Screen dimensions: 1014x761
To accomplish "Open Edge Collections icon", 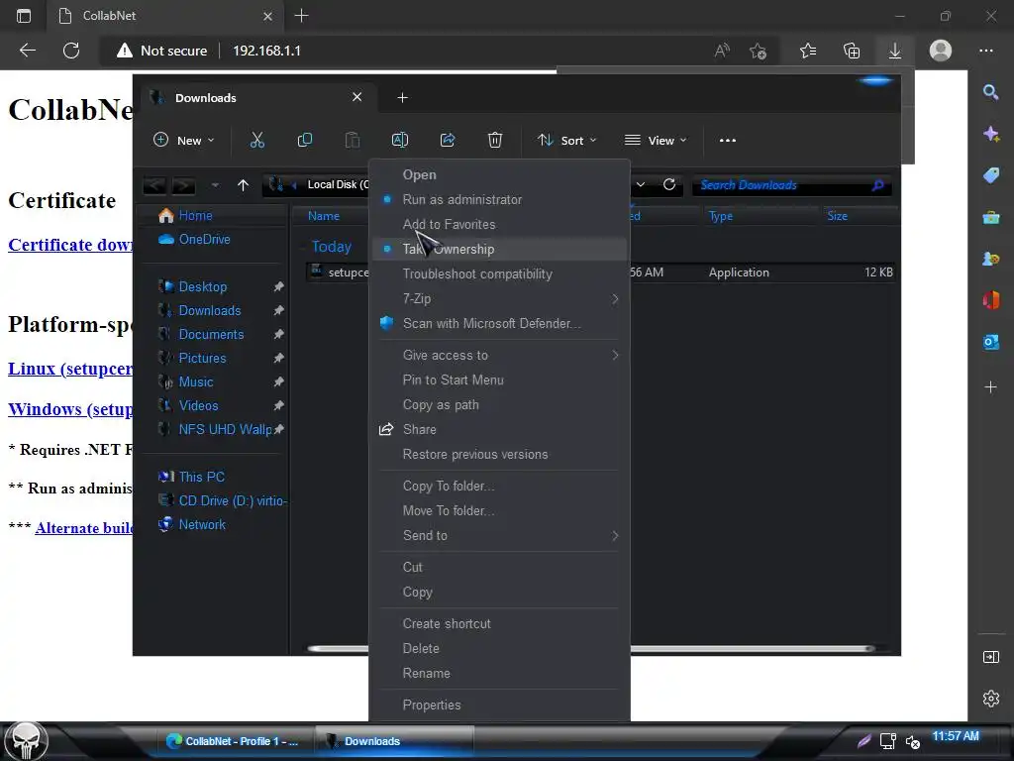I will 852,51.
